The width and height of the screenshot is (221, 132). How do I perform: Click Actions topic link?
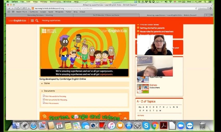pyautogui.click(x=141, y=115)
